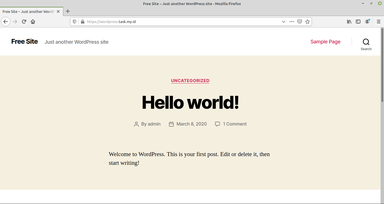Open the Firefox home page
The image size is (384, 204).
pos(33,22)
